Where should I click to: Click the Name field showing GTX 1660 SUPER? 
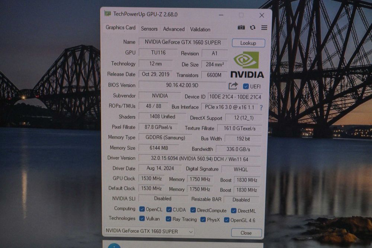pos(183,42)
